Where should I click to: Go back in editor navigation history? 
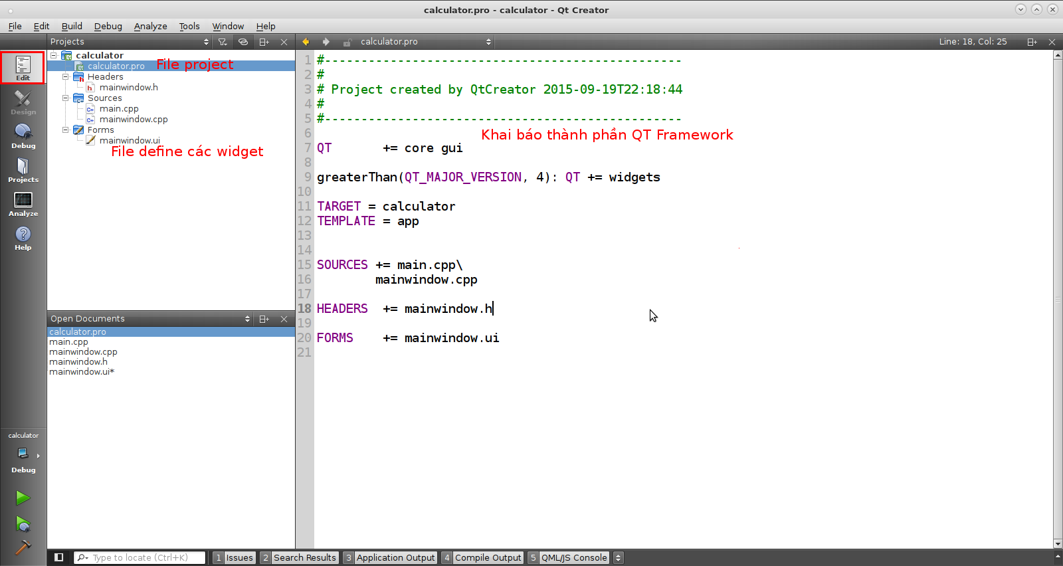[306, 42]
